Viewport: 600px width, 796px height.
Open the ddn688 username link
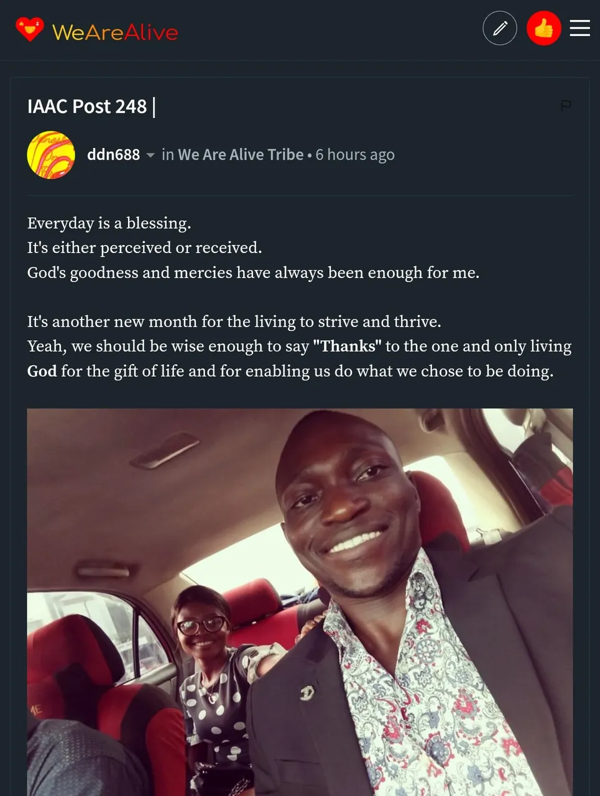coord(113,155)
